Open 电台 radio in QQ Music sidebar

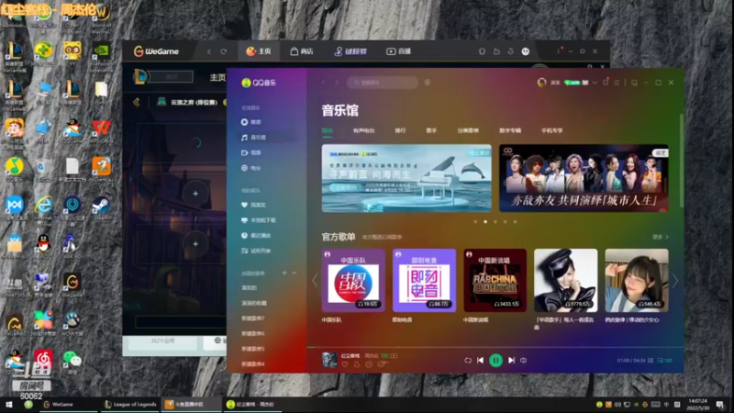coord(250,168)
